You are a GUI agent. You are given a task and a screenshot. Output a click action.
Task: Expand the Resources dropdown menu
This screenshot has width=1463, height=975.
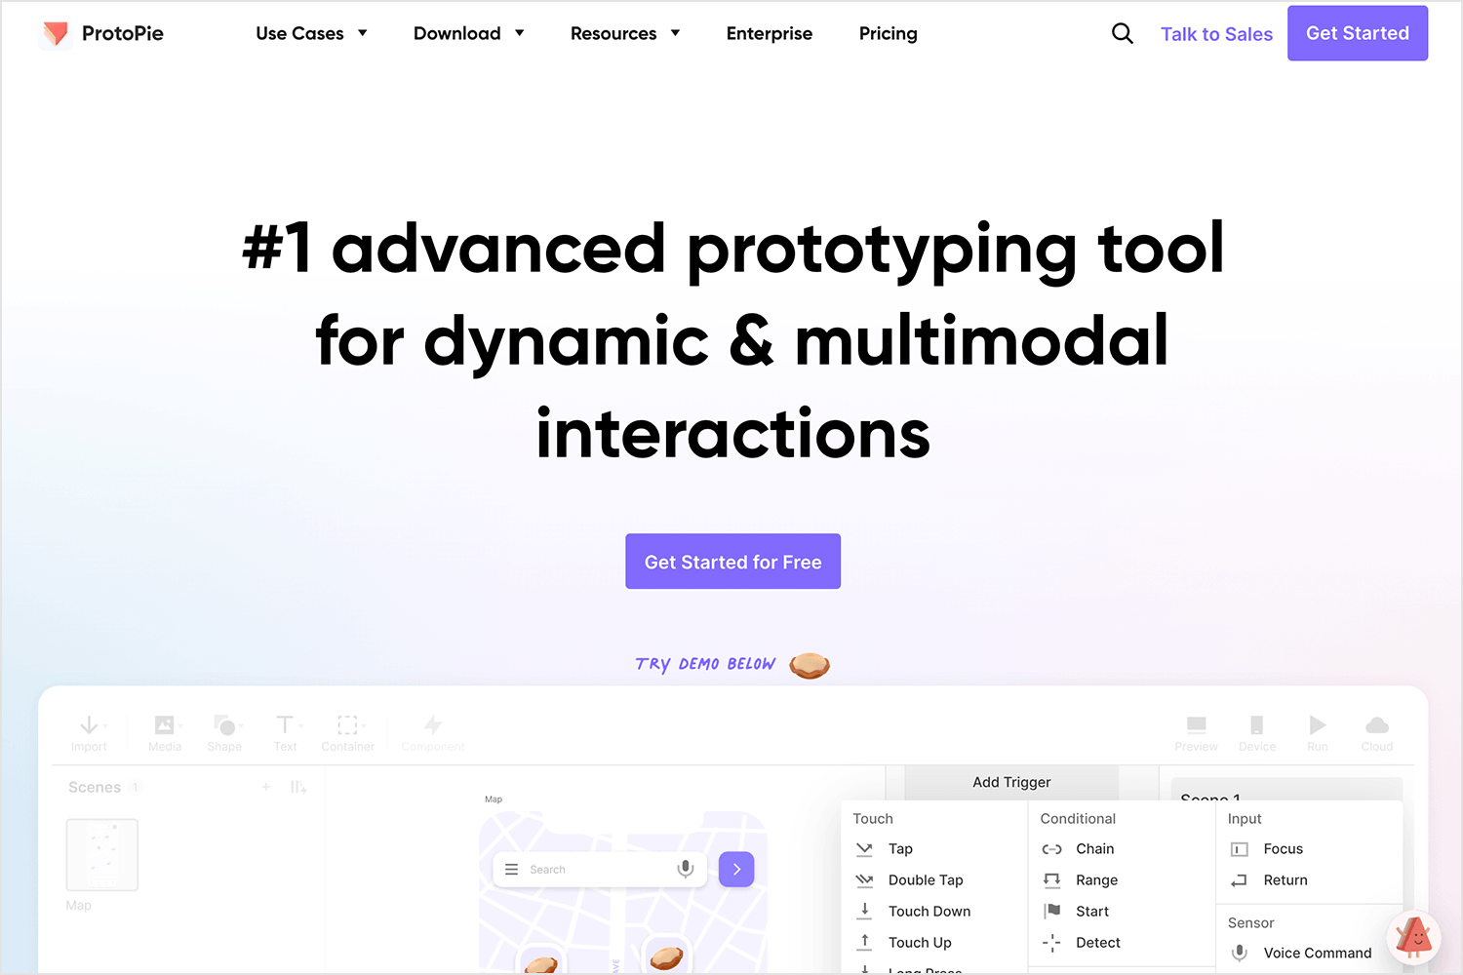[624, 34]
